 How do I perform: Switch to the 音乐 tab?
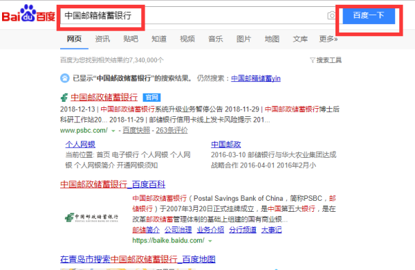pos(216,39)
